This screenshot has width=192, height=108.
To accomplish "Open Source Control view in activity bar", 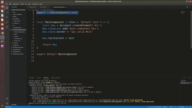I will pos(7,17).
